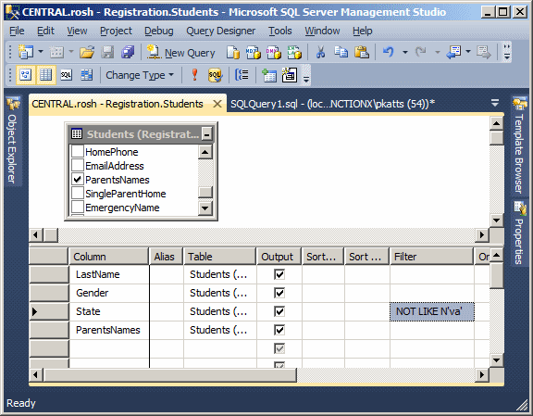Collapse the Students table window

pyautogui.click(x=206, y=134)
